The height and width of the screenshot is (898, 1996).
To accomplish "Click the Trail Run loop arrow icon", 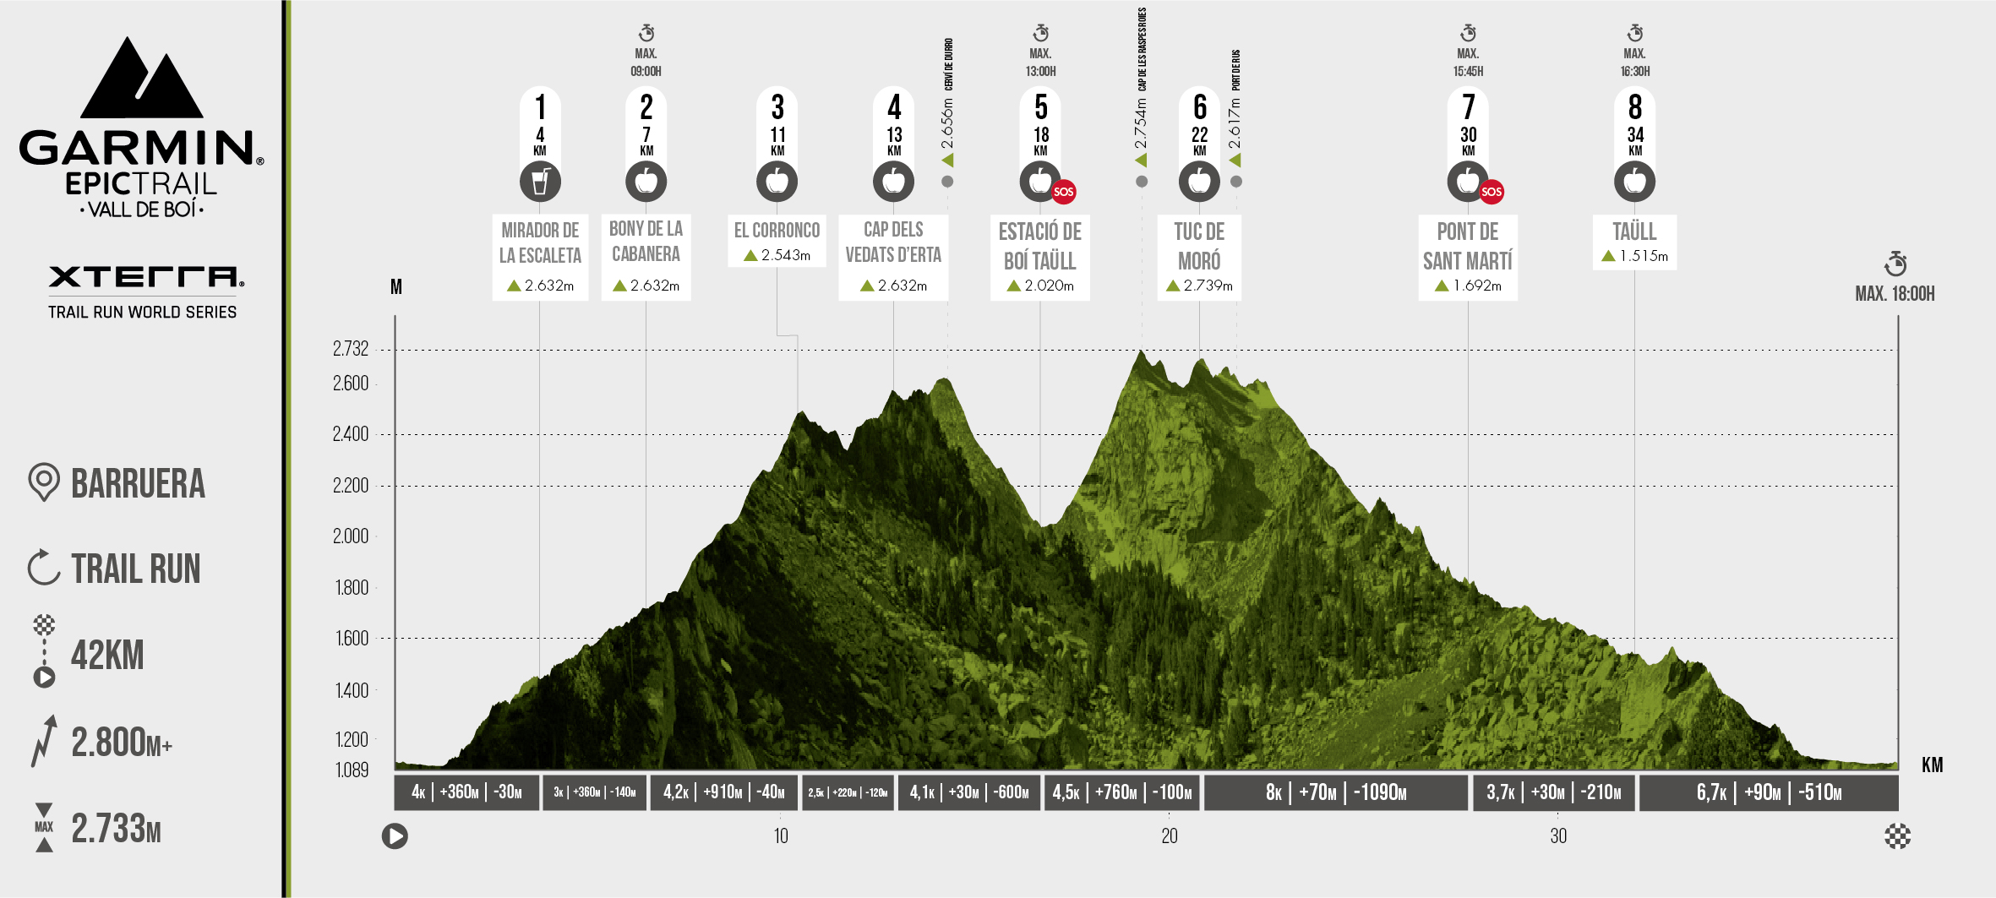I will pyautogui.click(x=44, y=567).
